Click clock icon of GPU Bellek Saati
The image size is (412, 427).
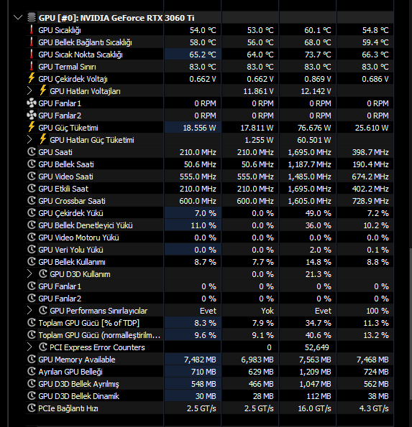coord(32,164)
